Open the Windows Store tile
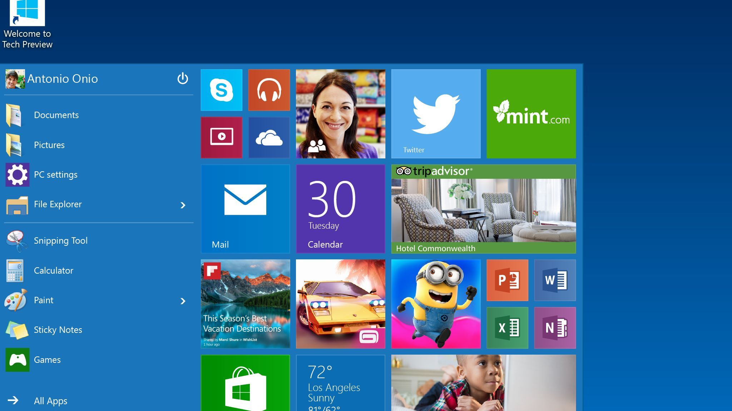 (245, 383)
